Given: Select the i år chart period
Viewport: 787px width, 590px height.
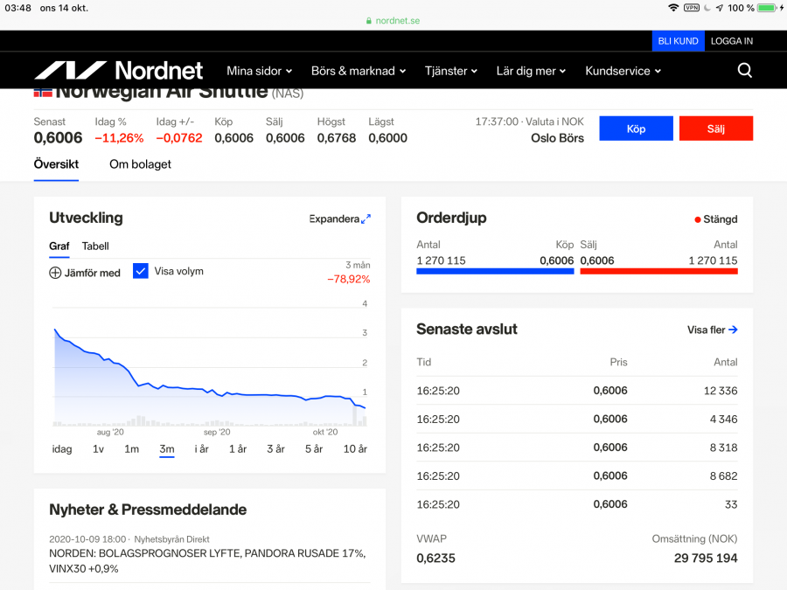Looking at the screenshot, I should tap(202, 449).
